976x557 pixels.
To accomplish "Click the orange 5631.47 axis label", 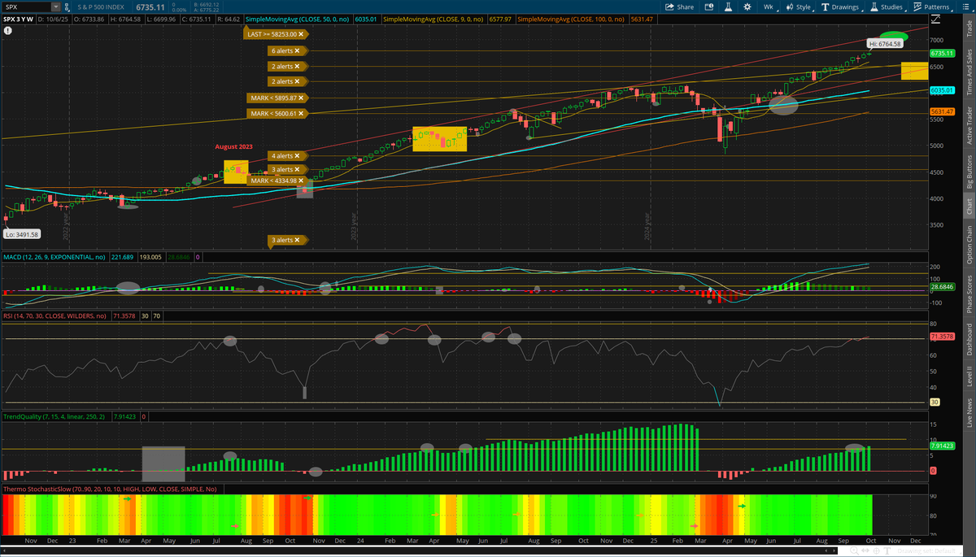I will (942, 111).
